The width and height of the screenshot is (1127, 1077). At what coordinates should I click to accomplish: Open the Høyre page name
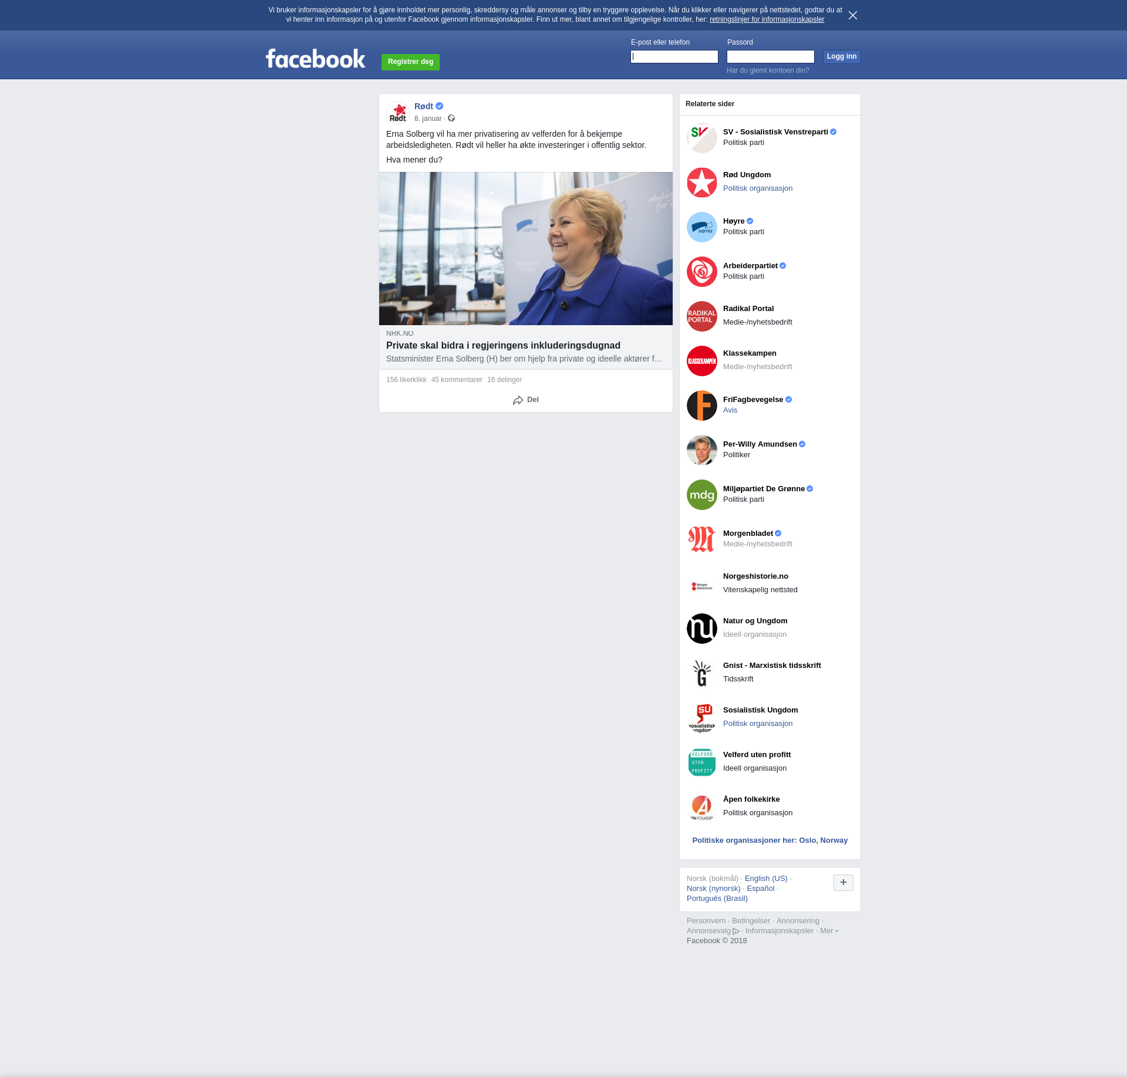click(x=734, y=221)
